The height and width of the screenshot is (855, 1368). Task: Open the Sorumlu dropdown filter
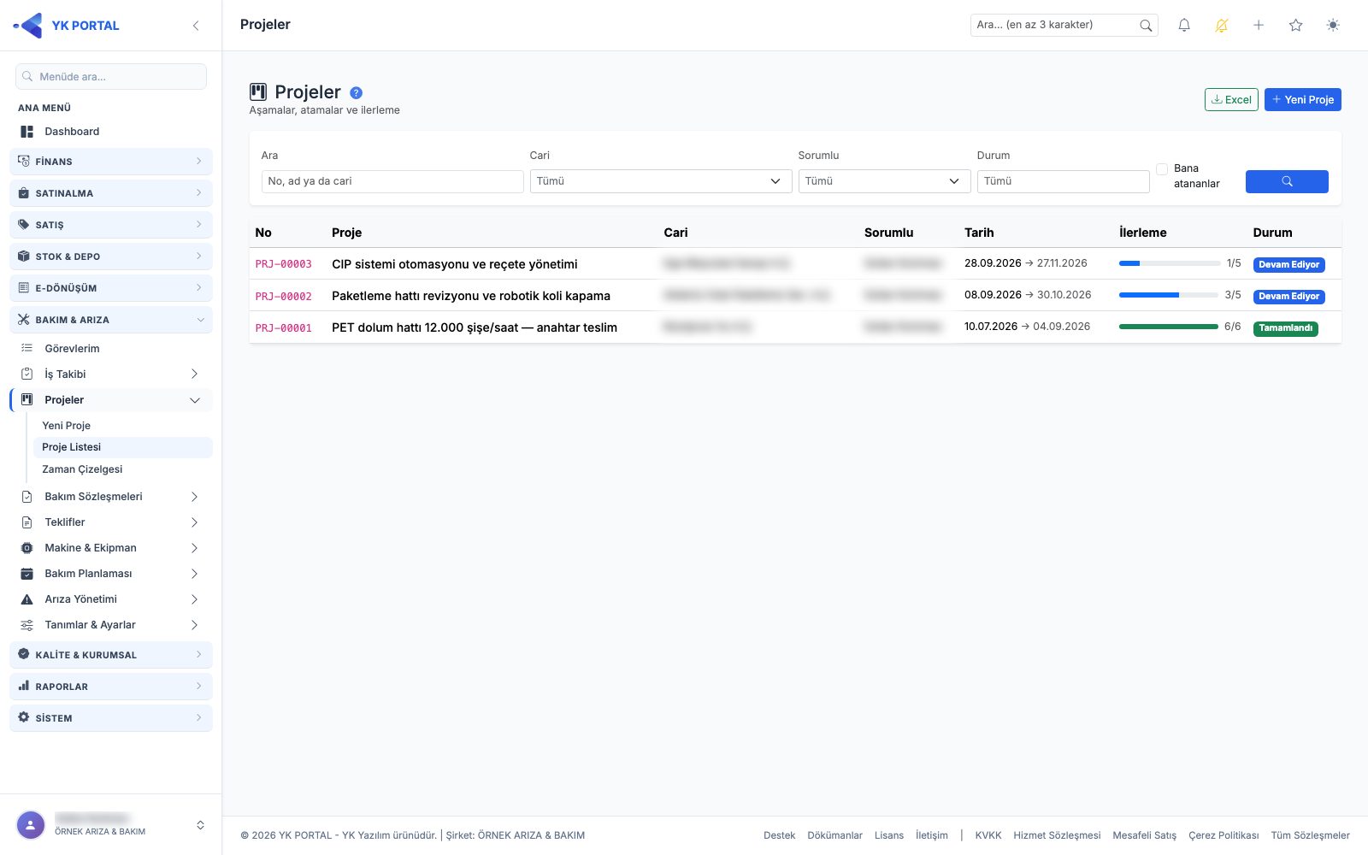(884, 181)
